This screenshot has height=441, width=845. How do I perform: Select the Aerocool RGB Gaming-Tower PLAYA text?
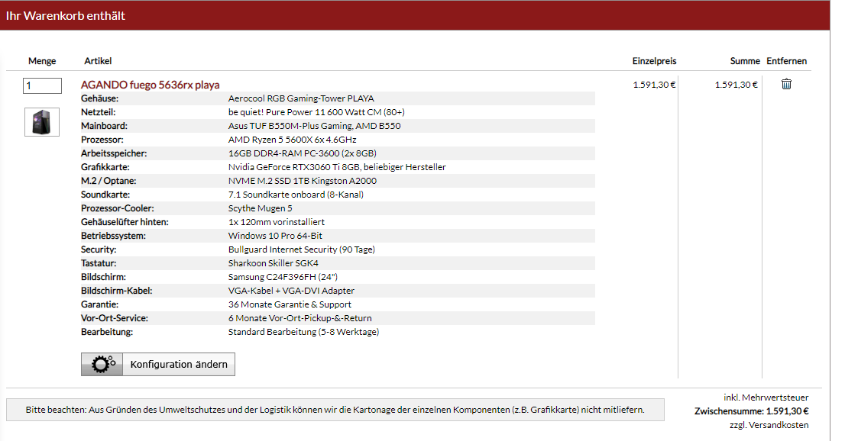[x=301, y=98]
